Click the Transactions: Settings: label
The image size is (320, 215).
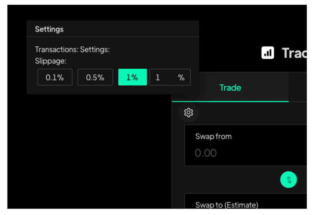(x=72, y=50)
